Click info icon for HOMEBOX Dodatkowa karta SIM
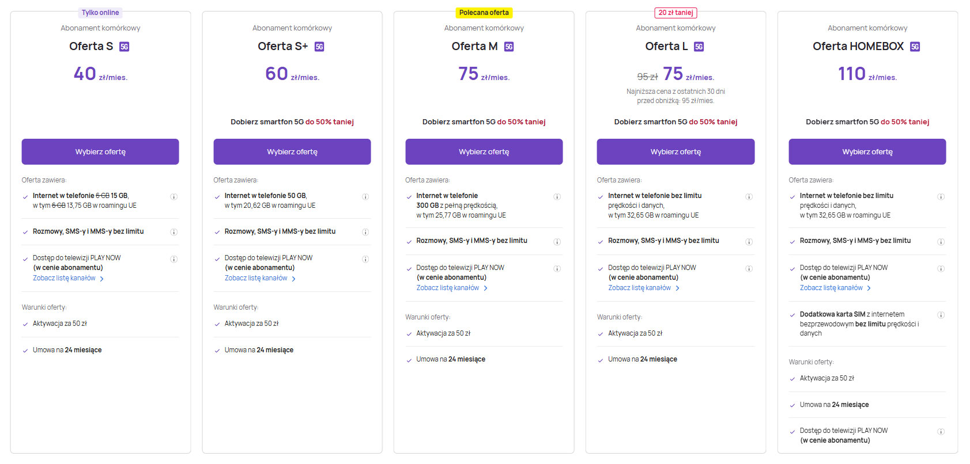Image resolution: width=970 pixels, height=464 pixels. coord(941,315)
